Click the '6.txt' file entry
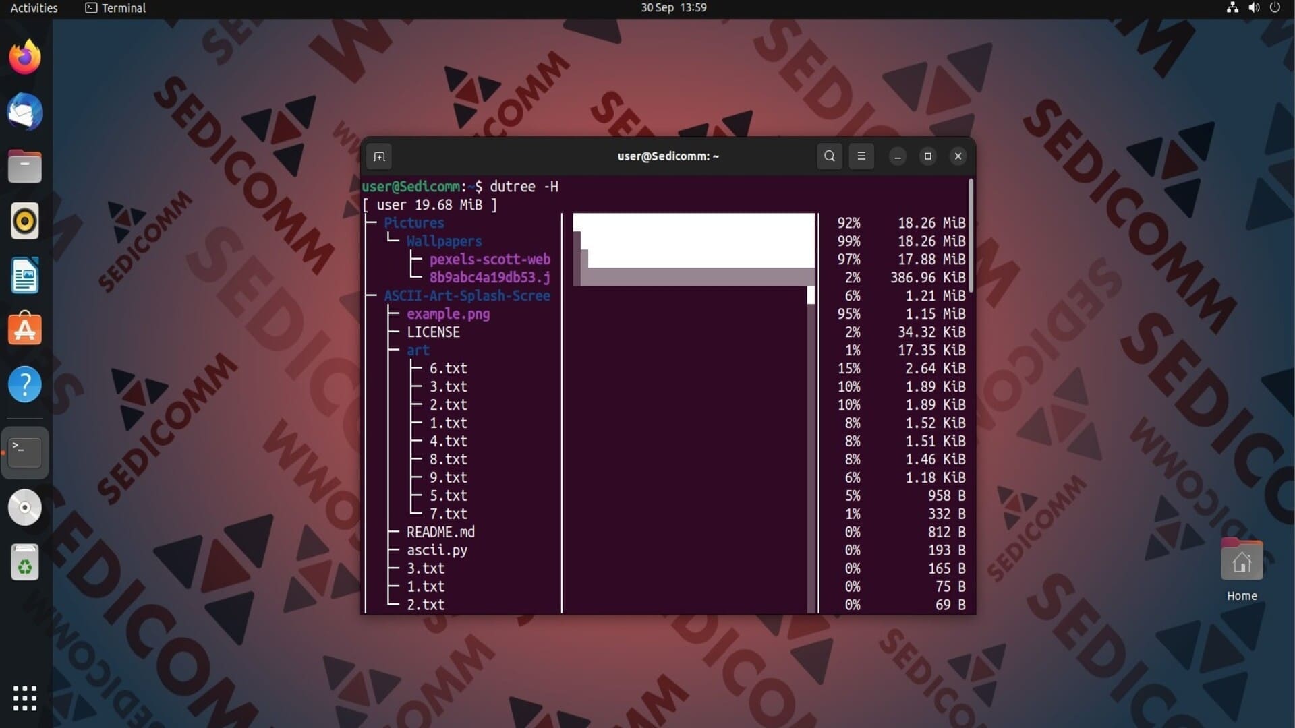1295x728 pixels. 448,369
